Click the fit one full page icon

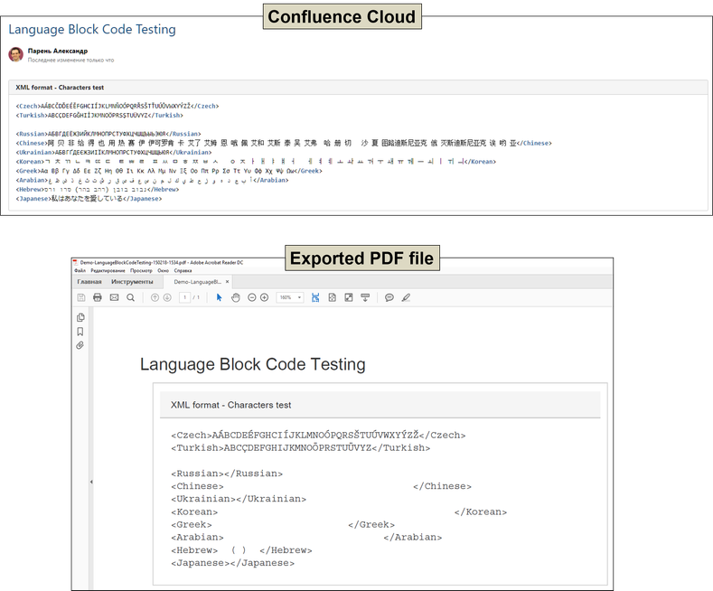coord(332,297)
